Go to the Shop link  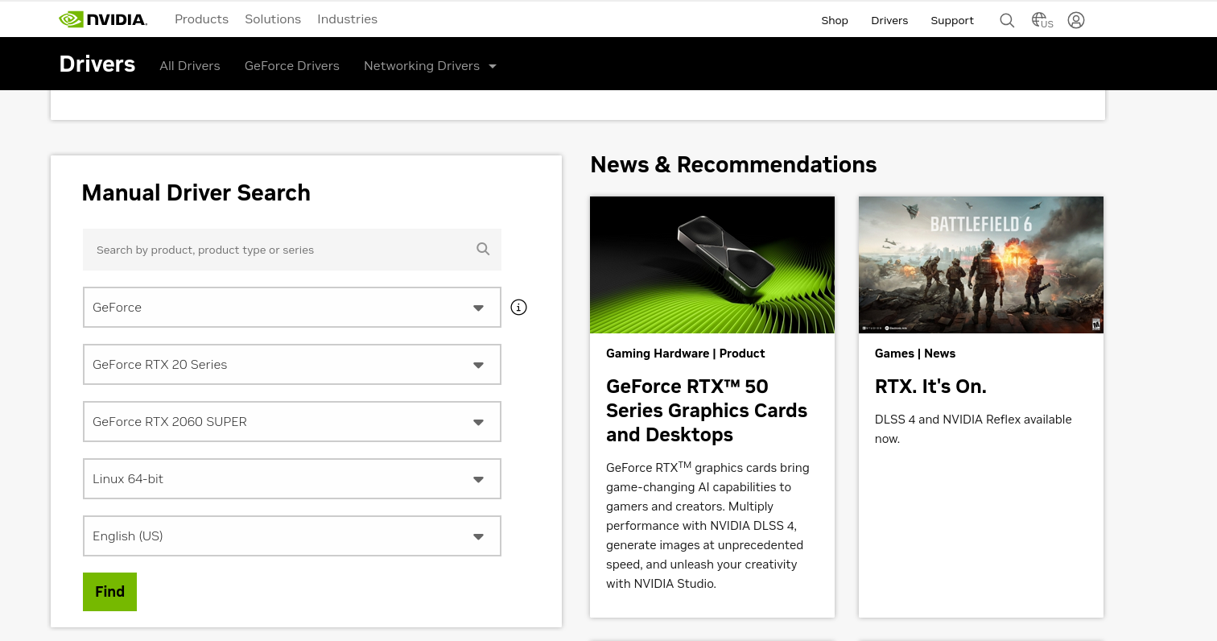point(835,20)
